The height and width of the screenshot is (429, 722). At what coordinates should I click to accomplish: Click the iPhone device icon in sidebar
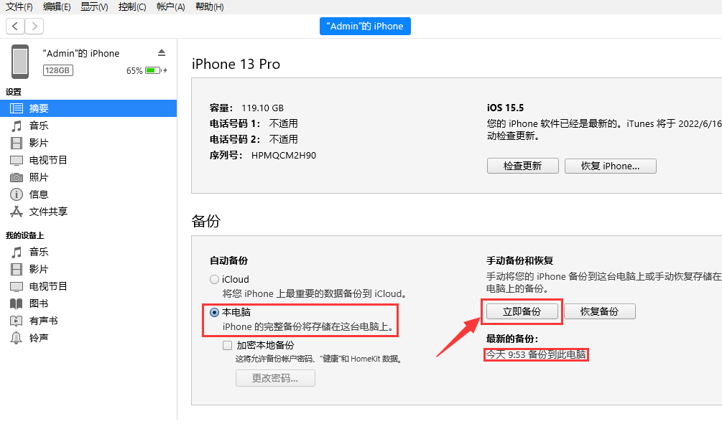tap(20, 62)
